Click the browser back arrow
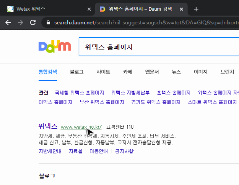Viewport: 239px width, 185px height. [8, 22]
